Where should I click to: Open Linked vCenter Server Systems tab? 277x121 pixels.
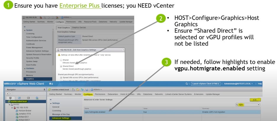[x=178, y=94]
